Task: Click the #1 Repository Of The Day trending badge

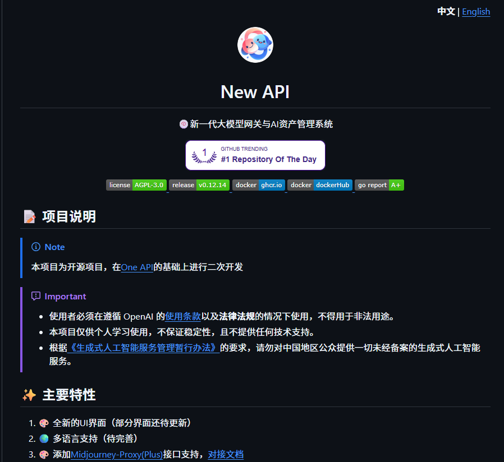Action: click(255, 155)
